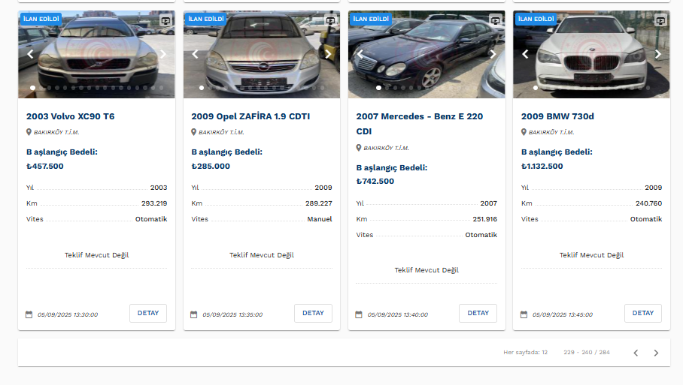
Task: Select first image dot on Volvo carousel
Action: click(x=32, y=88)
